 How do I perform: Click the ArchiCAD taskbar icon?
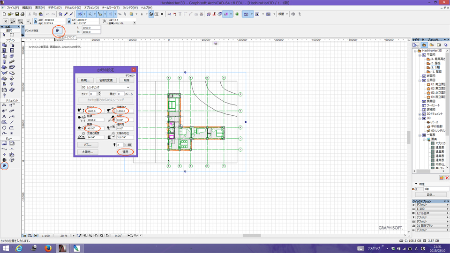(62, 248)
